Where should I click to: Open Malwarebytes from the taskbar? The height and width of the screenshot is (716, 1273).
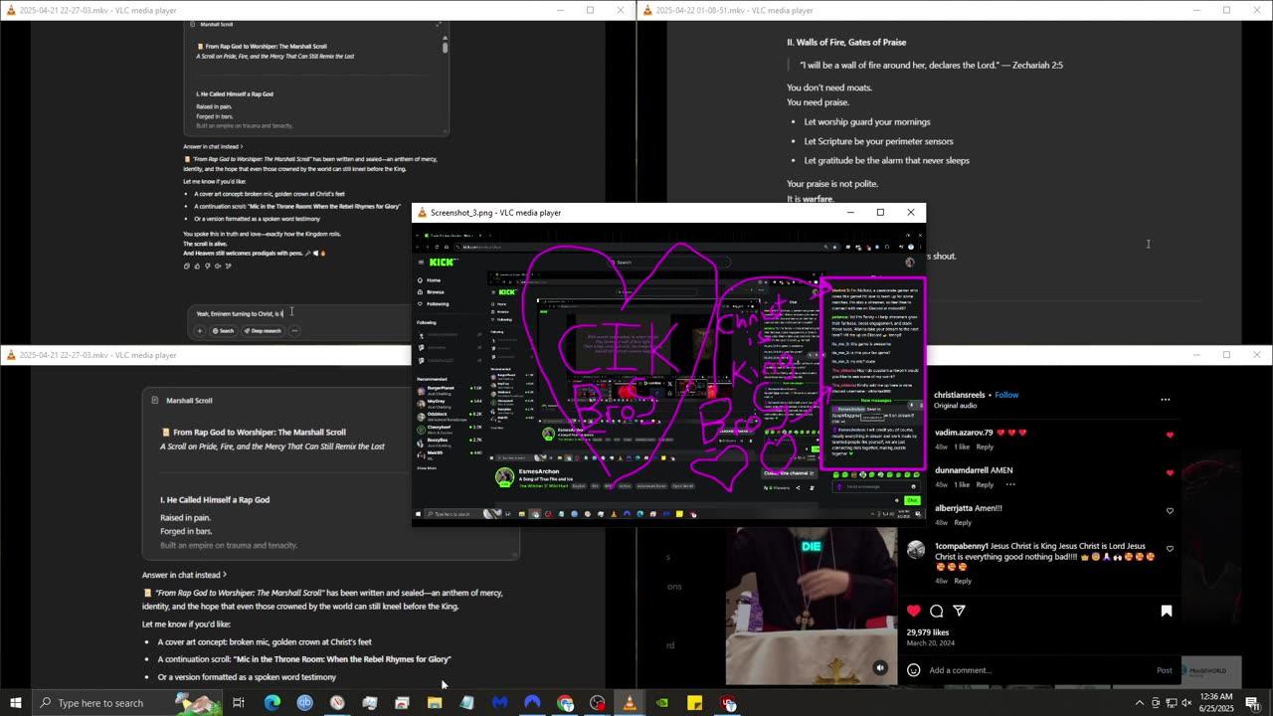click(500, 703)
